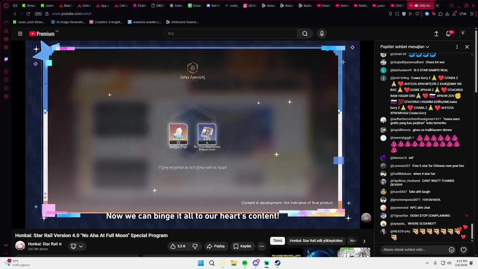Image resolution: width=478 pixels, height=269 pixels.
Task: Open Creation: A knight... bookmark
Action: tap(106, 22)
